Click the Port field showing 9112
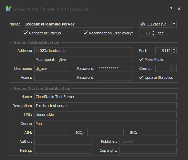Image resolution: width=188 pixels, height=160 pixels. click(164, 51)
